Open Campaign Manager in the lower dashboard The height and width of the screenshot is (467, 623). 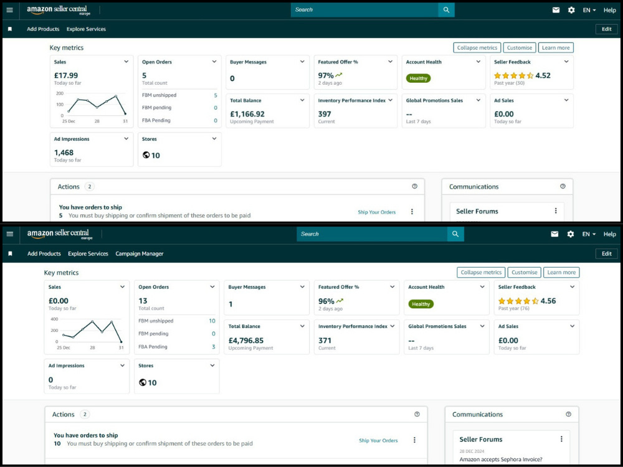[140, 253]
